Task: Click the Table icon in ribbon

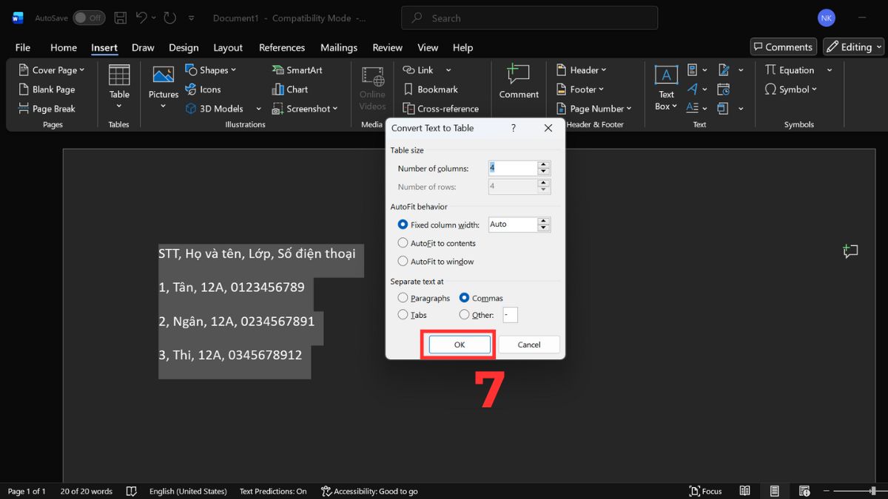Action: (119, 76)
